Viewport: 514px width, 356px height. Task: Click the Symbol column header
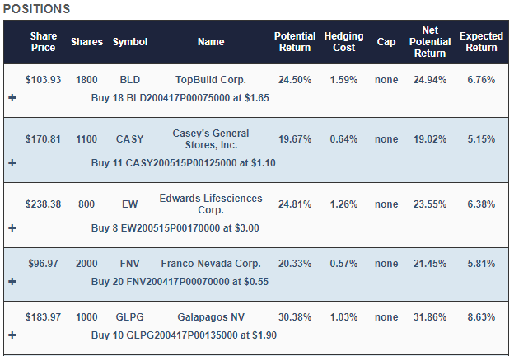130,42
